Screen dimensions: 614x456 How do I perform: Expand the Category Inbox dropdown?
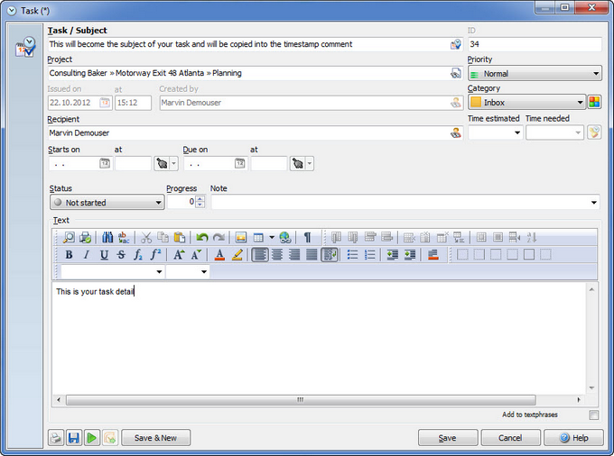click(526, 103)
